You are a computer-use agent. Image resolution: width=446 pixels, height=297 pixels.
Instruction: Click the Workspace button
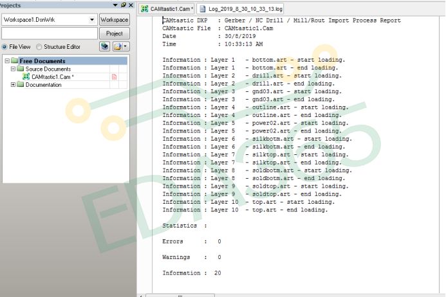tap(115, 20)
